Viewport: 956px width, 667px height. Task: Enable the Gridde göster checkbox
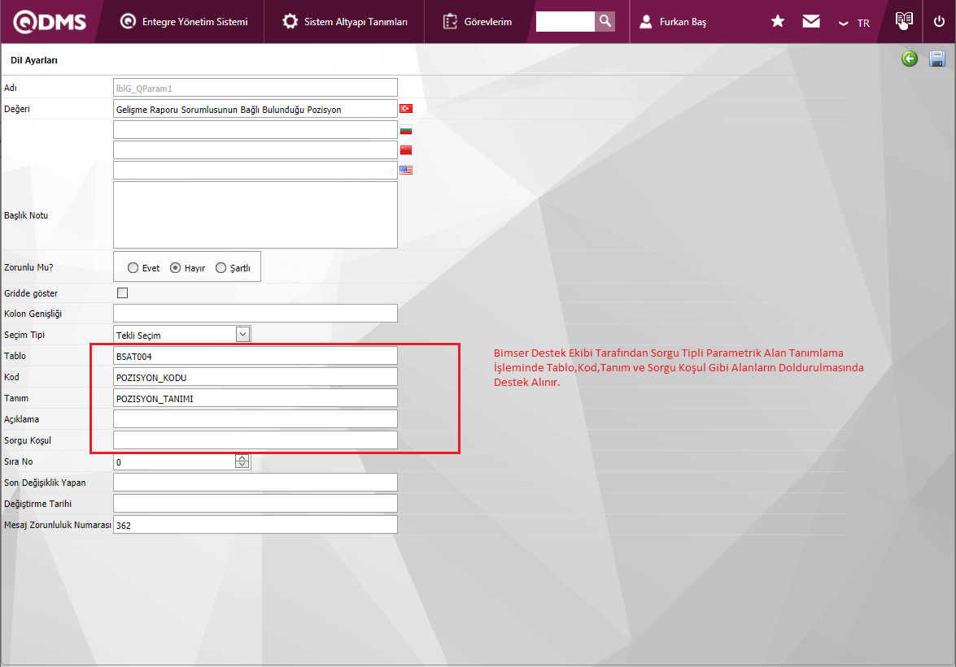point(123,293)
